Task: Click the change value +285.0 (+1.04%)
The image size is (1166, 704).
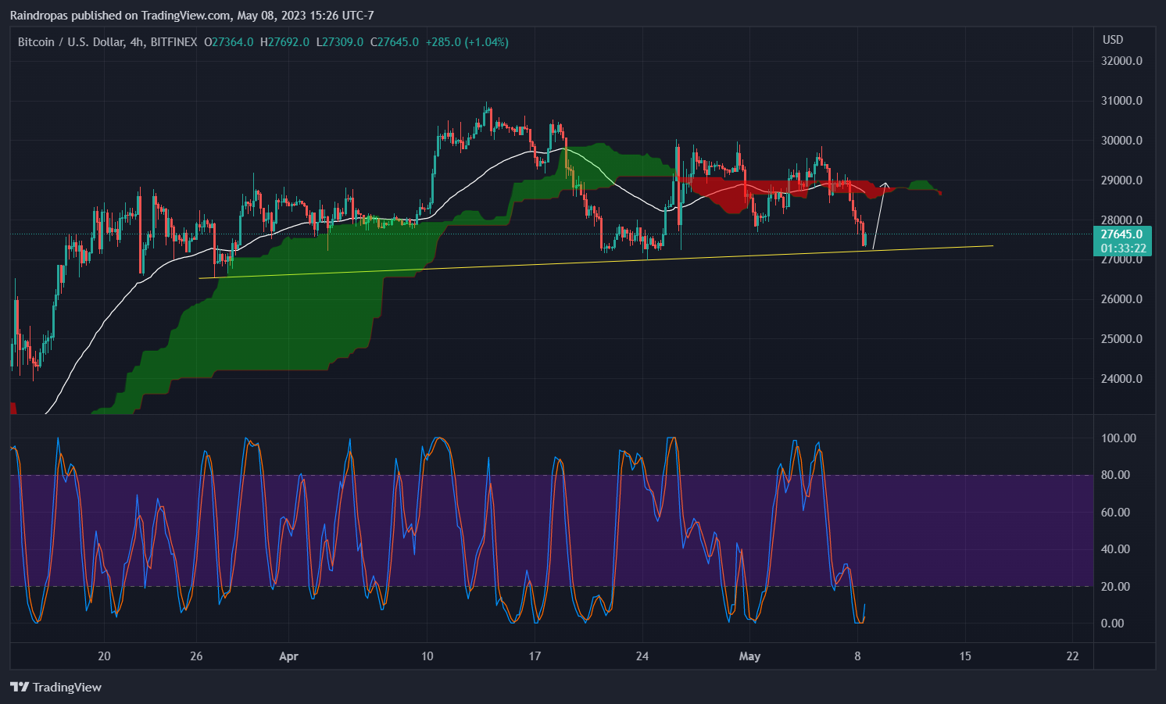Action: pyautogui.click(x=467, y=42)
